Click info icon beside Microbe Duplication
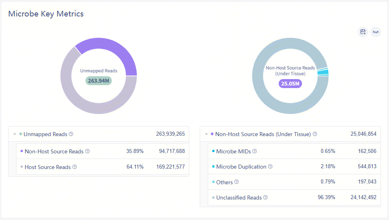 click(270, 167)
